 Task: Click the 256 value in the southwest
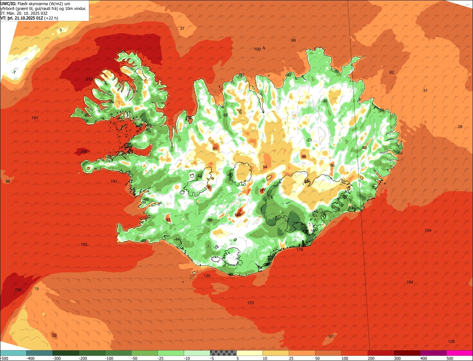[18, 290]
